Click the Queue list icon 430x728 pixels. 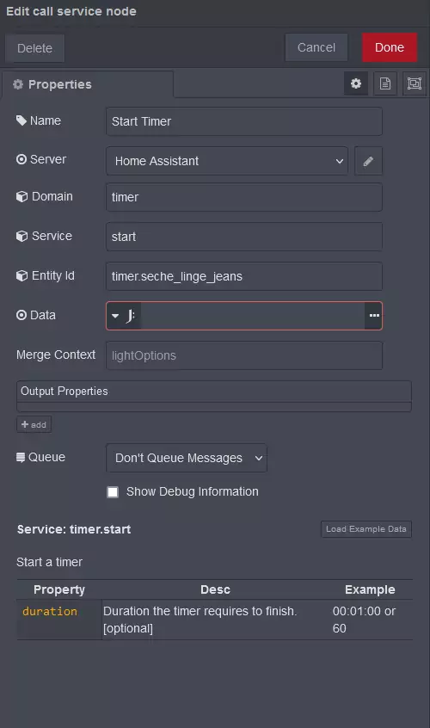point(21,457)
